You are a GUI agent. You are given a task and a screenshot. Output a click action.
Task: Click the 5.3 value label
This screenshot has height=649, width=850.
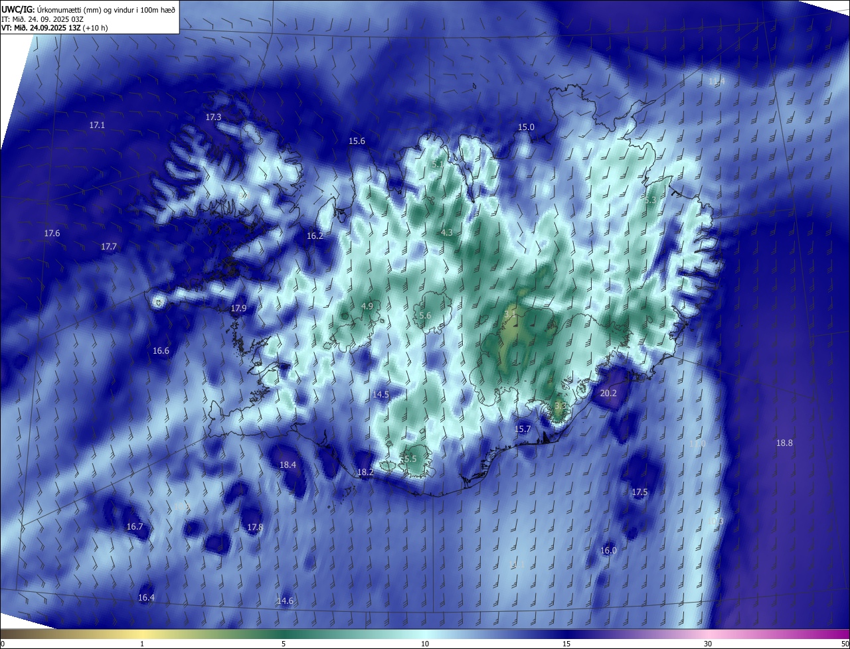point(650,200)
